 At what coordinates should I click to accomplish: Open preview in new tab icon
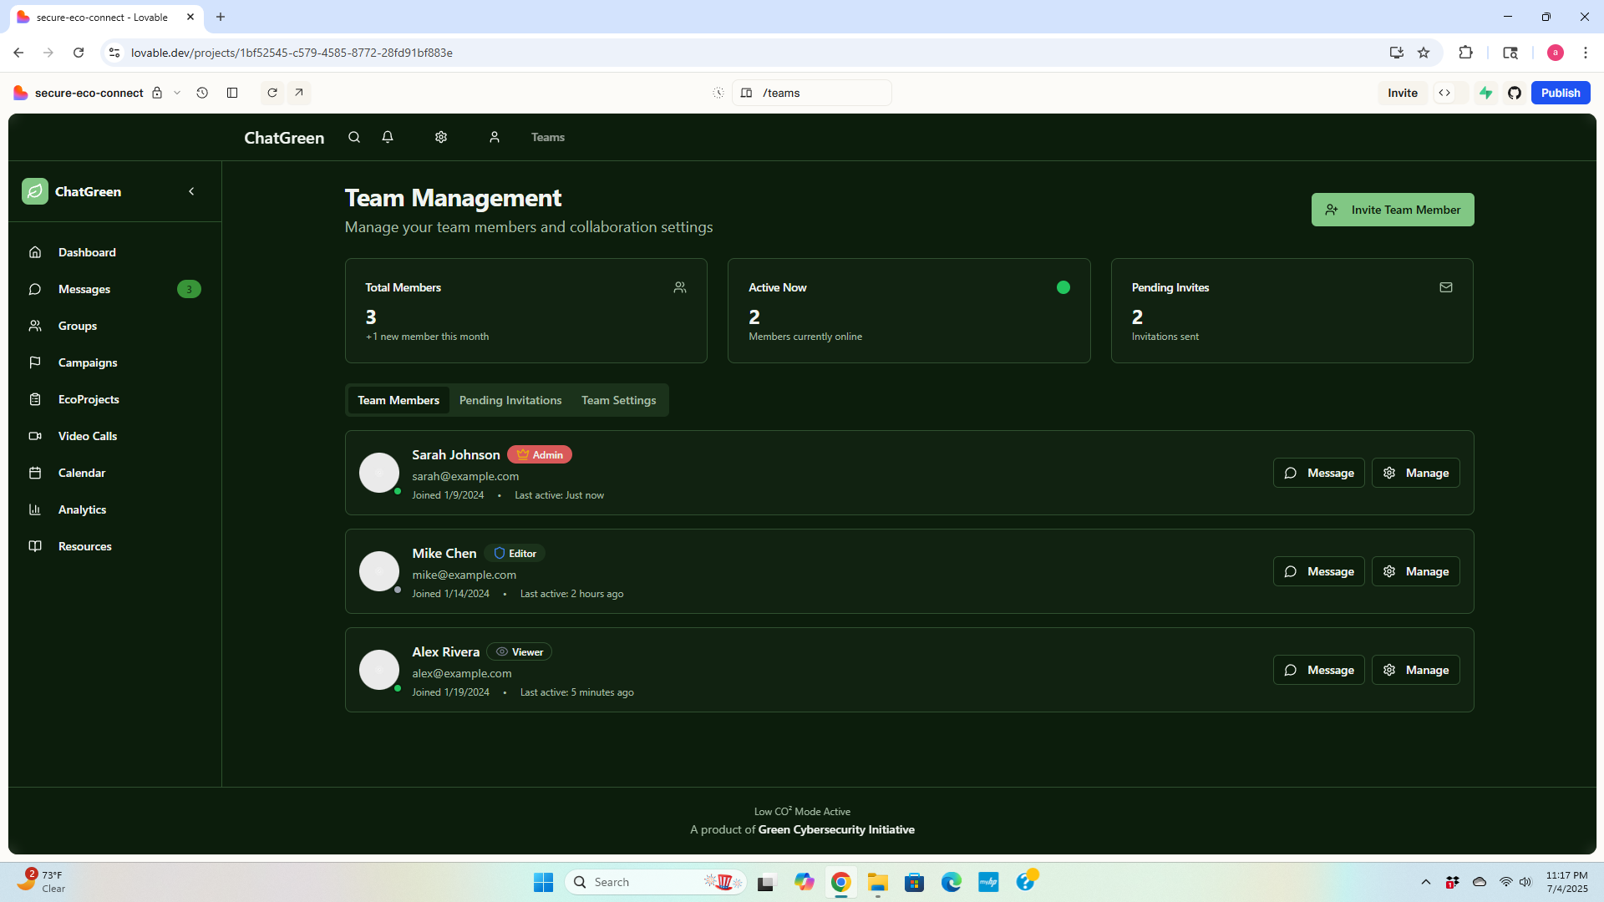tap(299, 93)
